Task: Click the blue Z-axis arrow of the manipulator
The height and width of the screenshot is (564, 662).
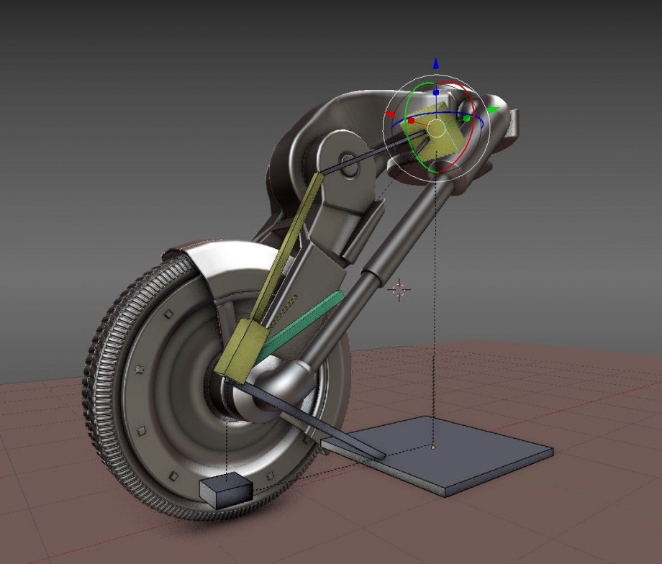Action: pos(435,63)
